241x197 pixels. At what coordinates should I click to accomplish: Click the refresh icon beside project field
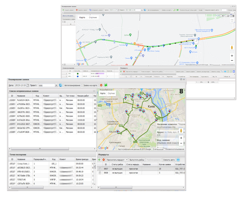click(61, 85)
